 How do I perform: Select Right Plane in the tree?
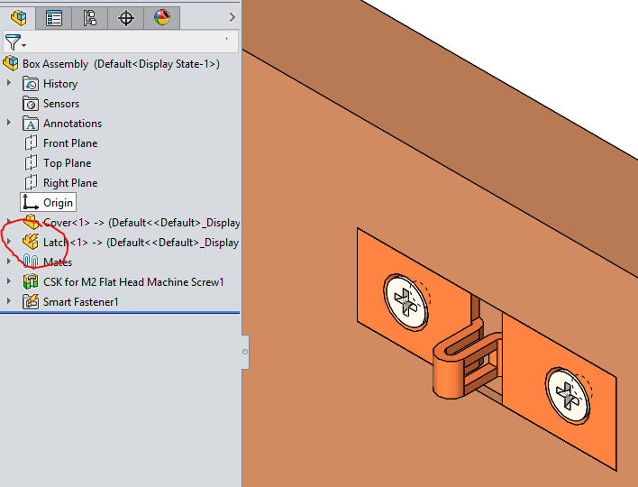tap(70, 183)
